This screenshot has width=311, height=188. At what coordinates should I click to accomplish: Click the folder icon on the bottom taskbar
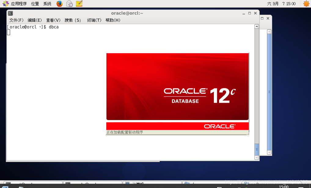(21, 186)
